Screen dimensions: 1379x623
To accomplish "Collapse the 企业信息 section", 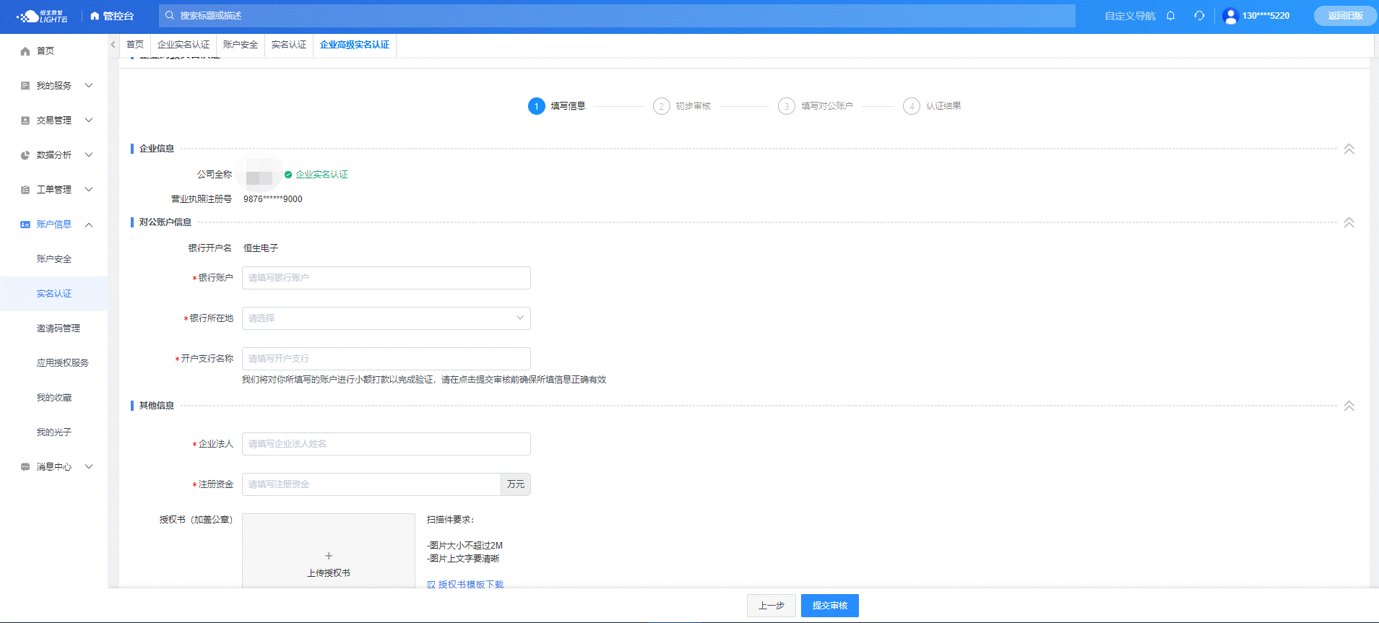I will pyautogui.click(x=1349, y=149).
